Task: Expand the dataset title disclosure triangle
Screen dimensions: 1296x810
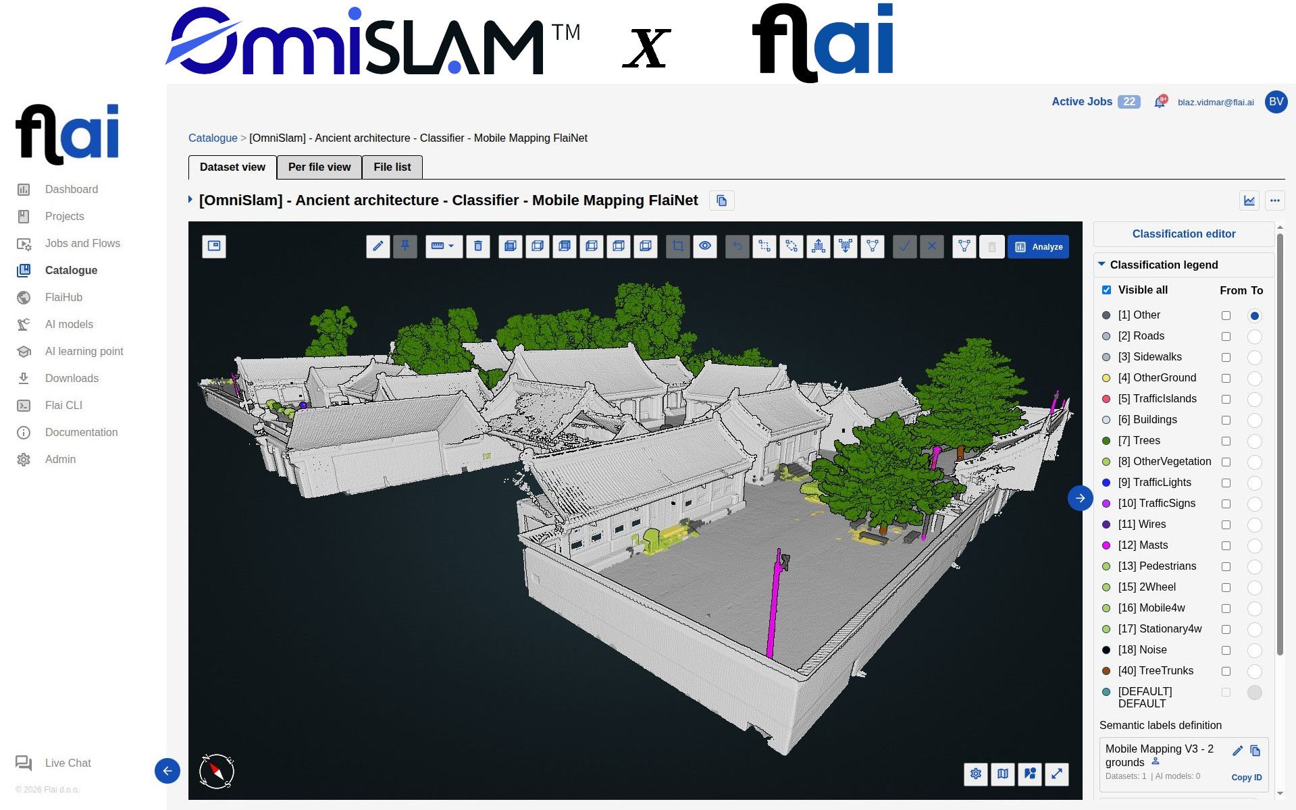Action: click(190, 200)
